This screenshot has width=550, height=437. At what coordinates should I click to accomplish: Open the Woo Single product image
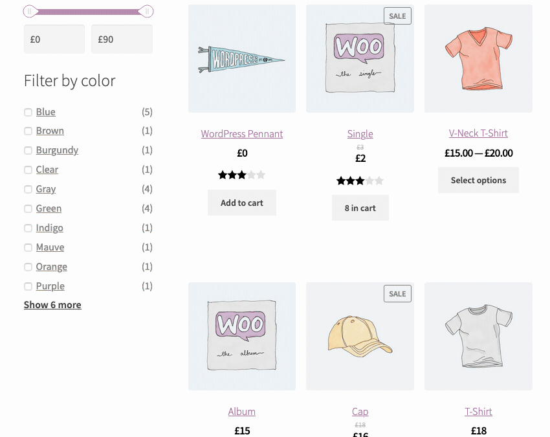pos(360,59)
